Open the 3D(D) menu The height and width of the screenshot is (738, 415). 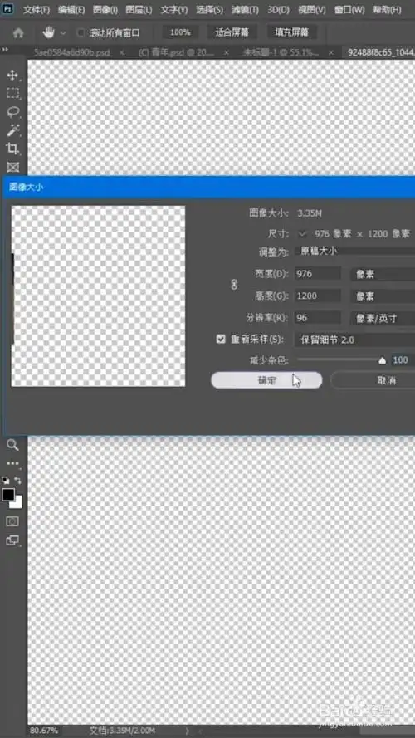(x=279, y=9)
